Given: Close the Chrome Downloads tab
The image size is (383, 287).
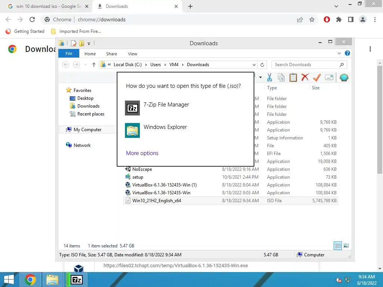Looking at the screenshot, I should tap(176, 6).
